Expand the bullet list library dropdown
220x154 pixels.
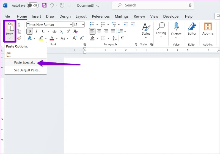[97, 25]
